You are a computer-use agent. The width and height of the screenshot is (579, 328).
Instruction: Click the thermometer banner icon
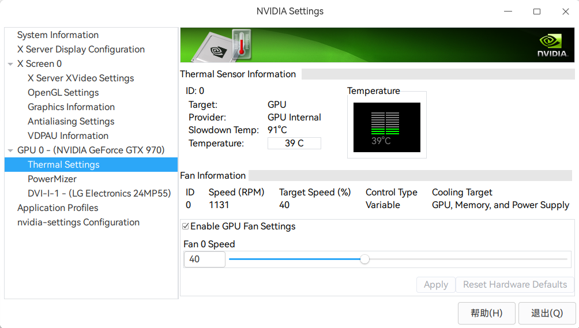(242, 44)
